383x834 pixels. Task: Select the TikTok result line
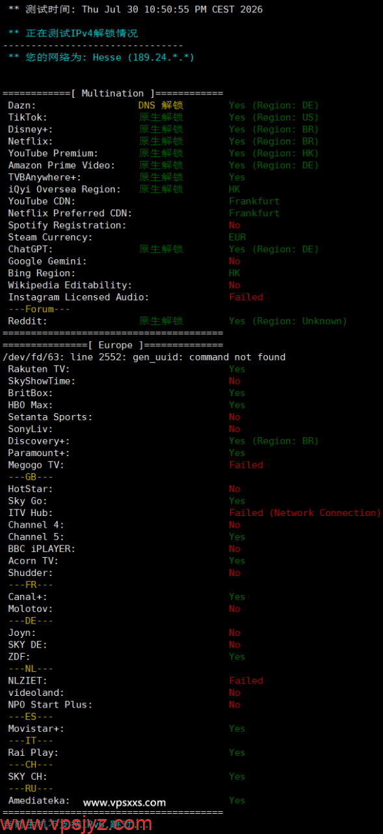[163, 117]
